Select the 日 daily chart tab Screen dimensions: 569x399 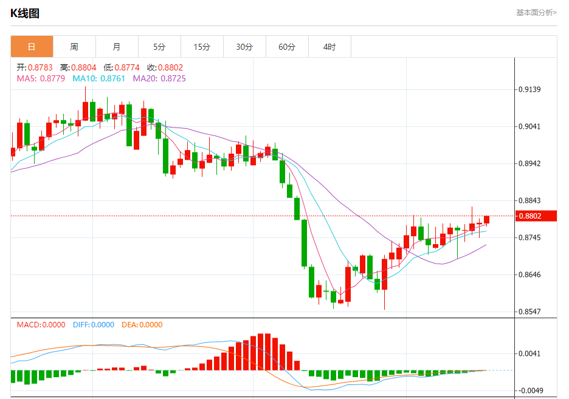coord(32,46)
